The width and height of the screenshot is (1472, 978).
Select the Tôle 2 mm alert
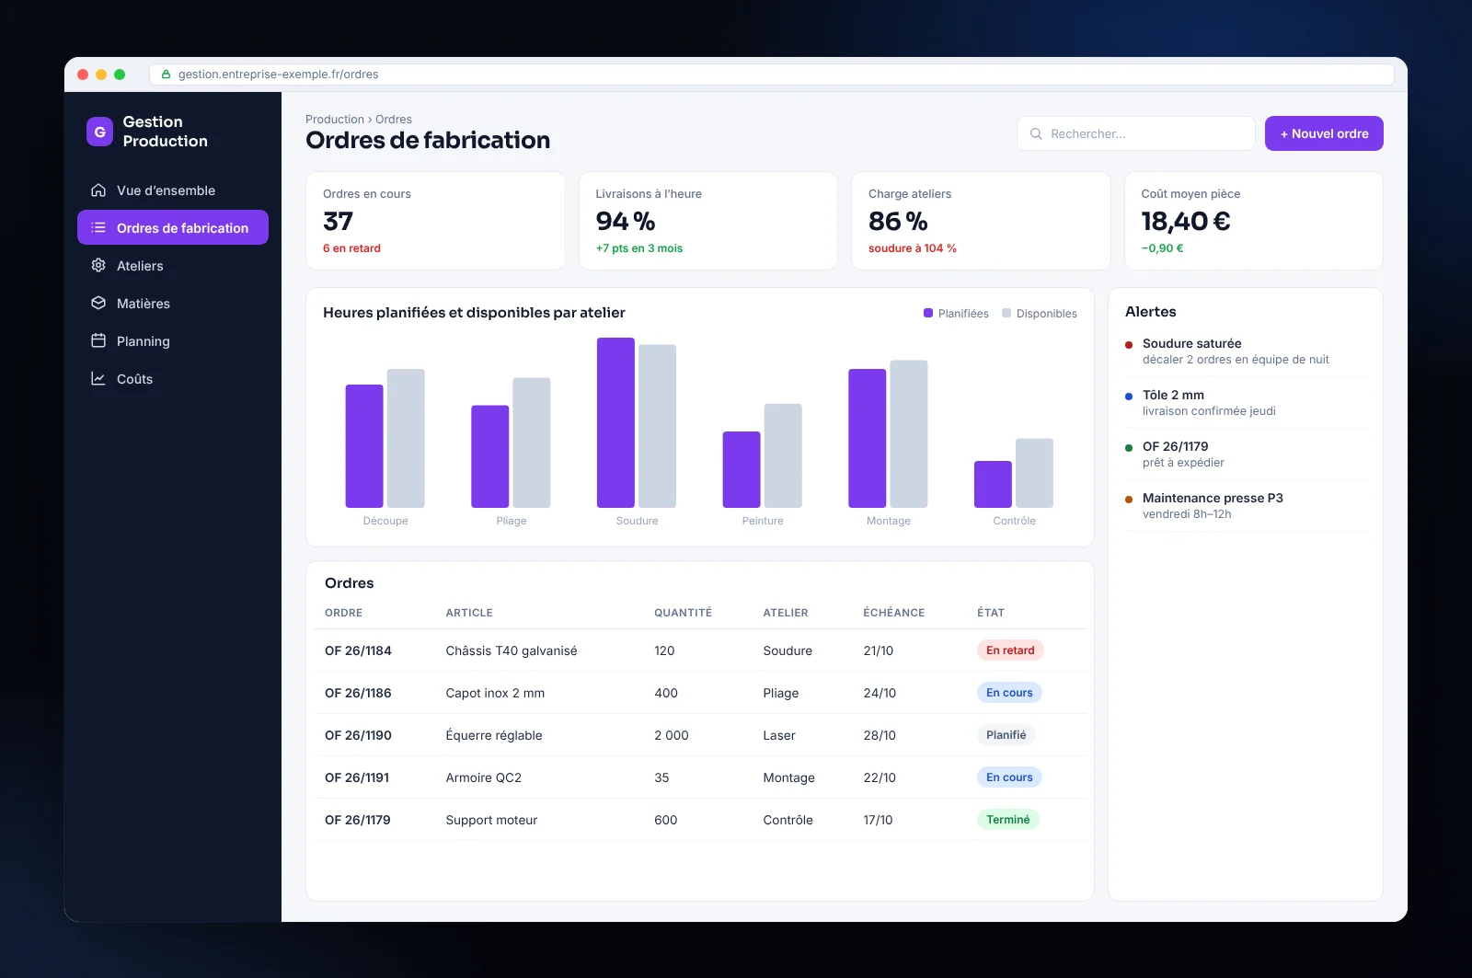[x=1245, y=403]
